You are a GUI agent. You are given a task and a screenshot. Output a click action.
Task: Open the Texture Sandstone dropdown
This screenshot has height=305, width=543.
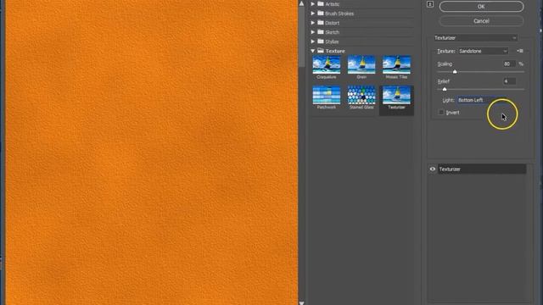pyautogui.click(x=483, y=51)
